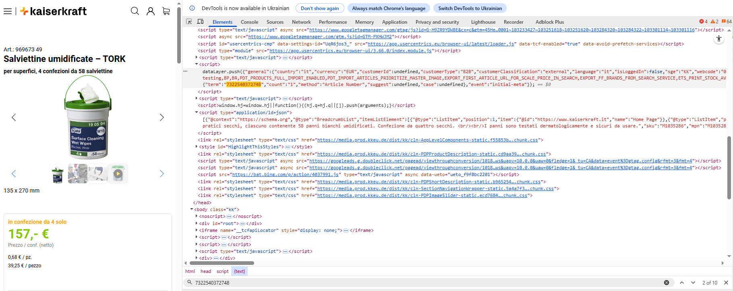Jump to previous search result
The image size is (733, 291).
[682, 283]
